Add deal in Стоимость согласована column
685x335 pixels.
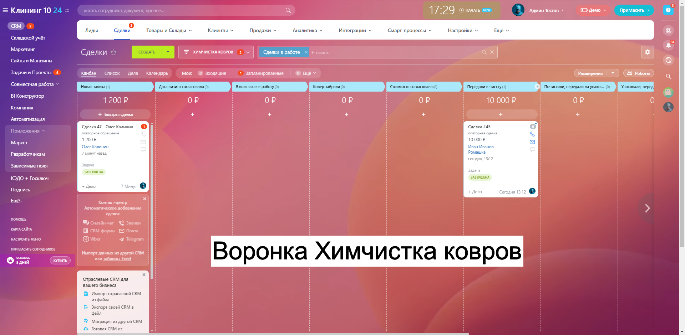pyautogui.click(x=423, y=114)
